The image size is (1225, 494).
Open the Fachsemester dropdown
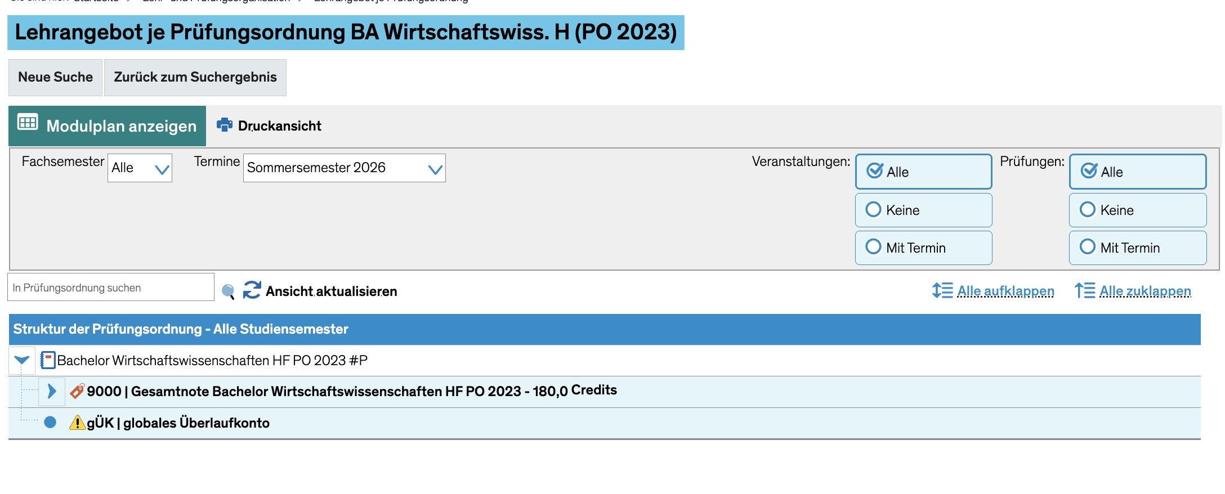point(140,168)
